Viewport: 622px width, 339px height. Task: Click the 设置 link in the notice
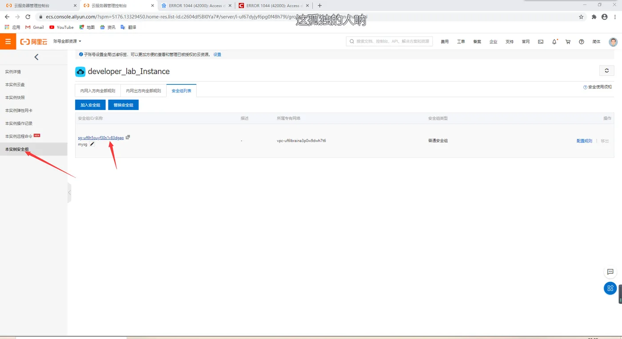[x=217, y=55]
